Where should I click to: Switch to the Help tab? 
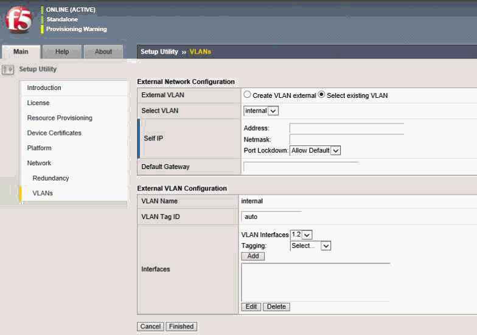click(62, 52)
